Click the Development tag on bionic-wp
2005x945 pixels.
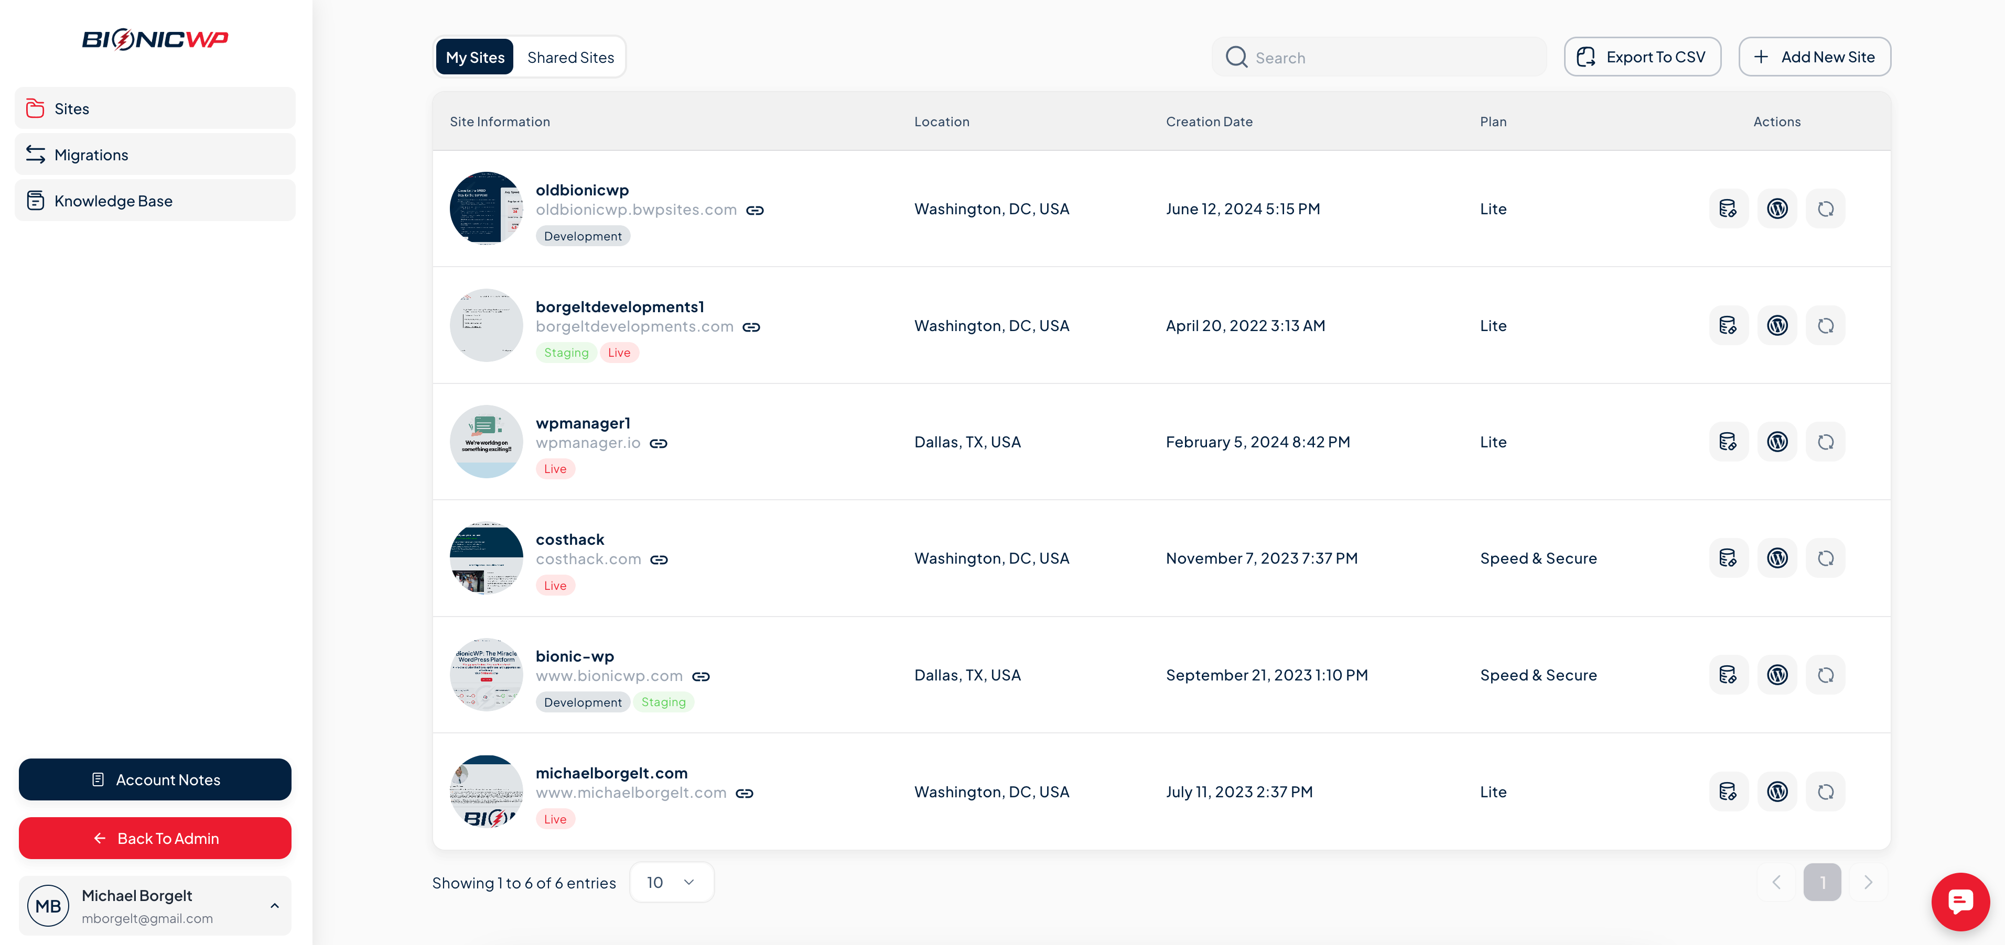coord(583,701)
